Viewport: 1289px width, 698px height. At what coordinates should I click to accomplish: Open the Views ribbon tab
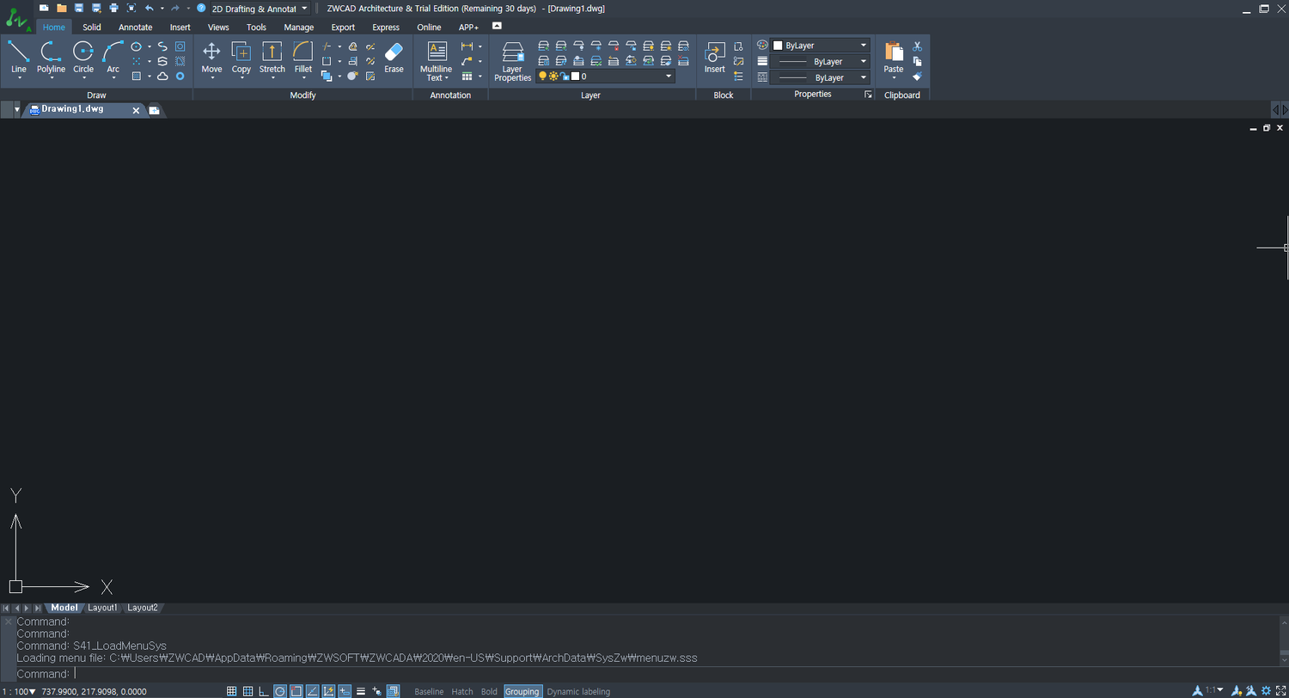click(x=218, y=27)
